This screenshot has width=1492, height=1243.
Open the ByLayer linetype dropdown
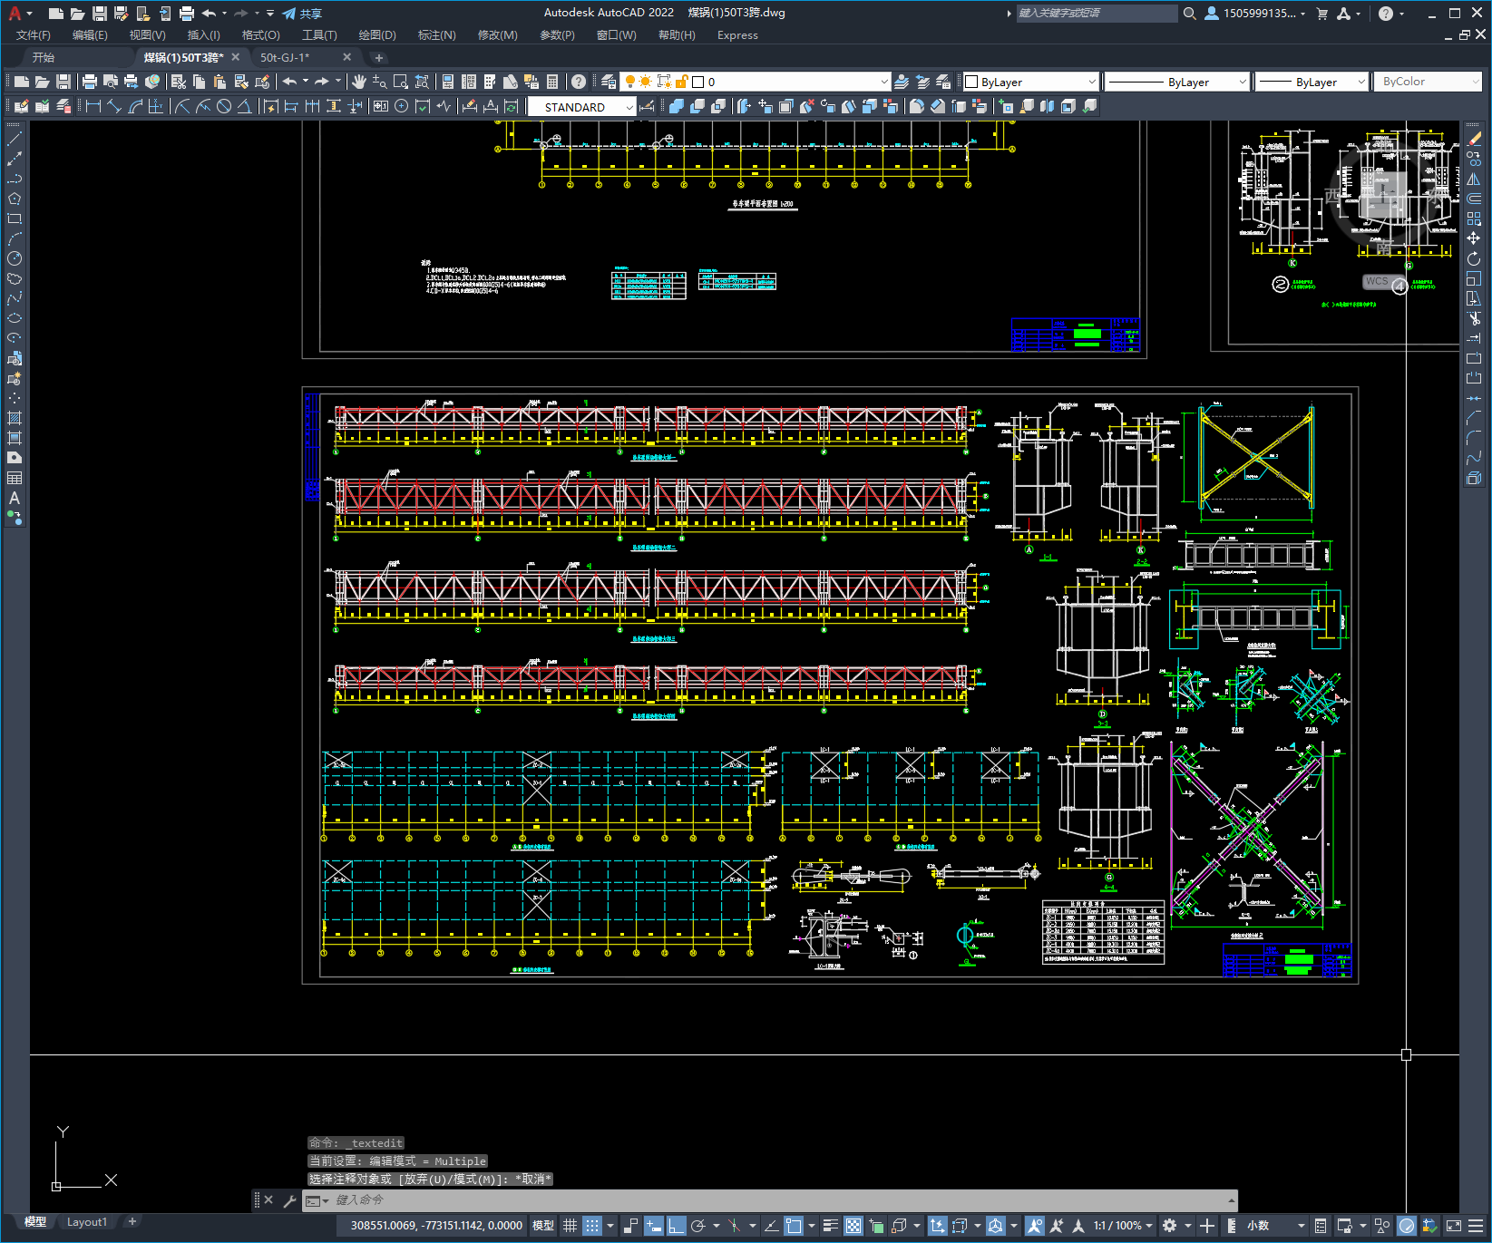(1177, 82)
